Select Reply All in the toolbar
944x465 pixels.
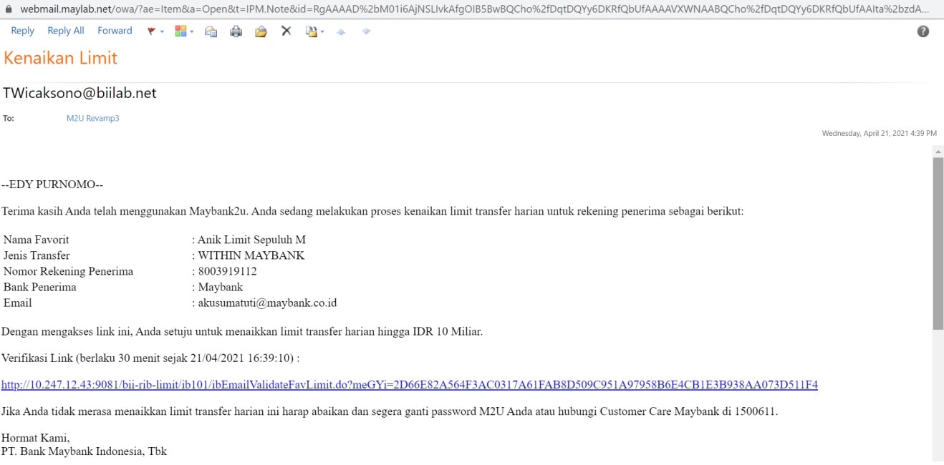[x=66, y=31]
